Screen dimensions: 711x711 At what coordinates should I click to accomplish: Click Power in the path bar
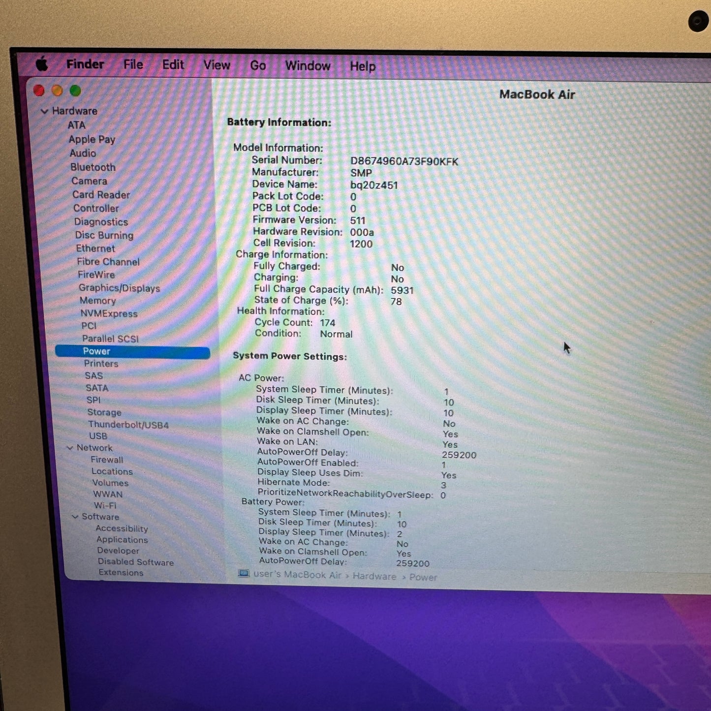coord(423,577)
